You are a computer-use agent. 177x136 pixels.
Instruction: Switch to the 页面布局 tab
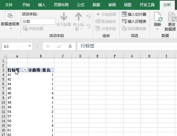coord(61,5)
